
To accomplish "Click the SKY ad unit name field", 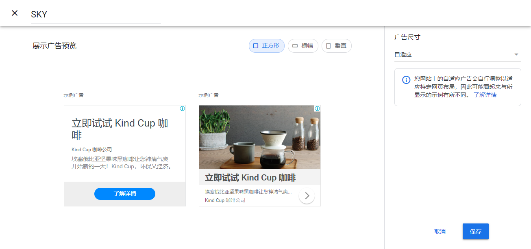I will 96,15.
